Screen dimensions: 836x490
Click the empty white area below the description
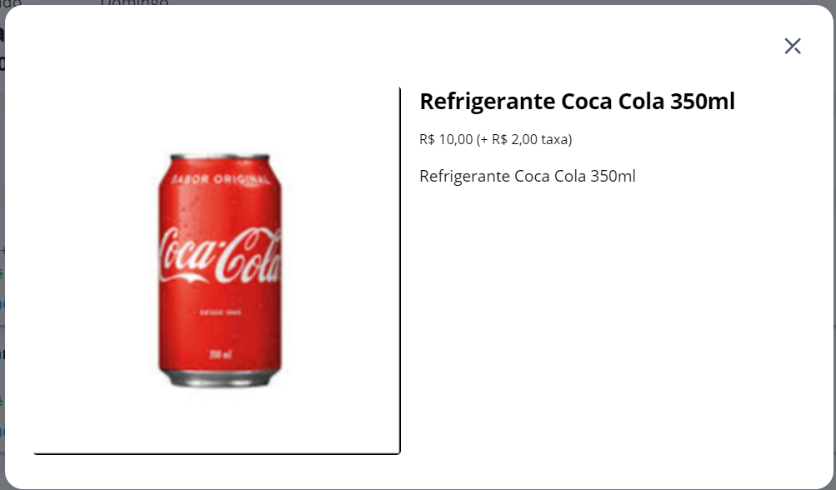click(x=613, y=331)
